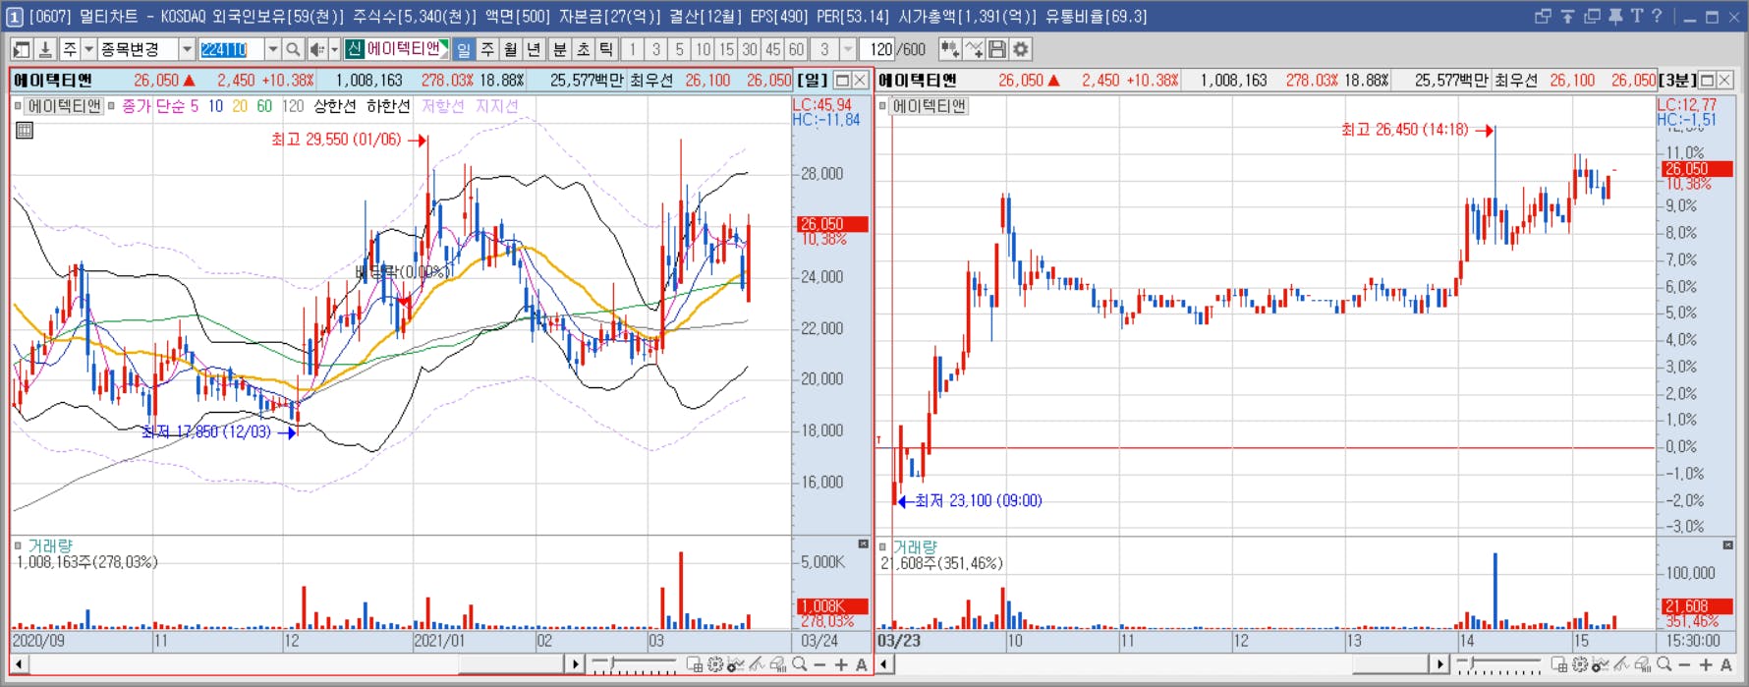Click the duplicate window icon left of the pin

click(1592, 16)
